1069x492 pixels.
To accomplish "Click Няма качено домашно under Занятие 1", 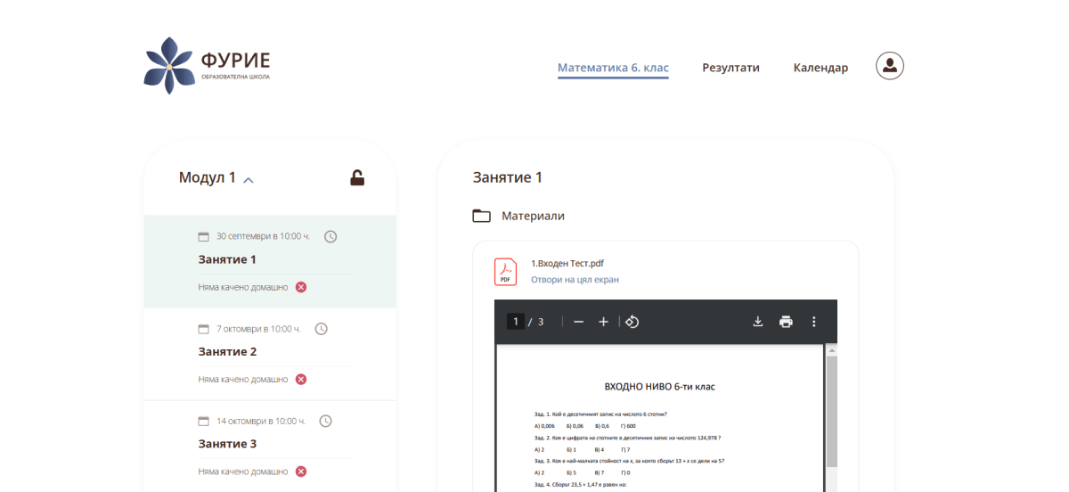I will (243, 287).
